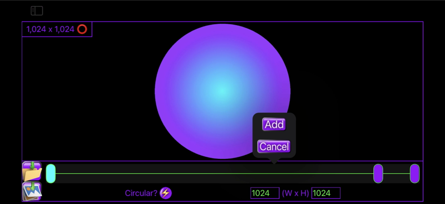Open the folder import icon
Screen dimensions: 445x204
pyautogui.click(x=32, y=172)
